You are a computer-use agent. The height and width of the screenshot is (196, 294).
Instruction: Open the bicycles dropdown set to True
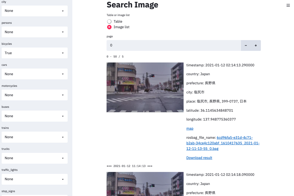coord(35,53)
